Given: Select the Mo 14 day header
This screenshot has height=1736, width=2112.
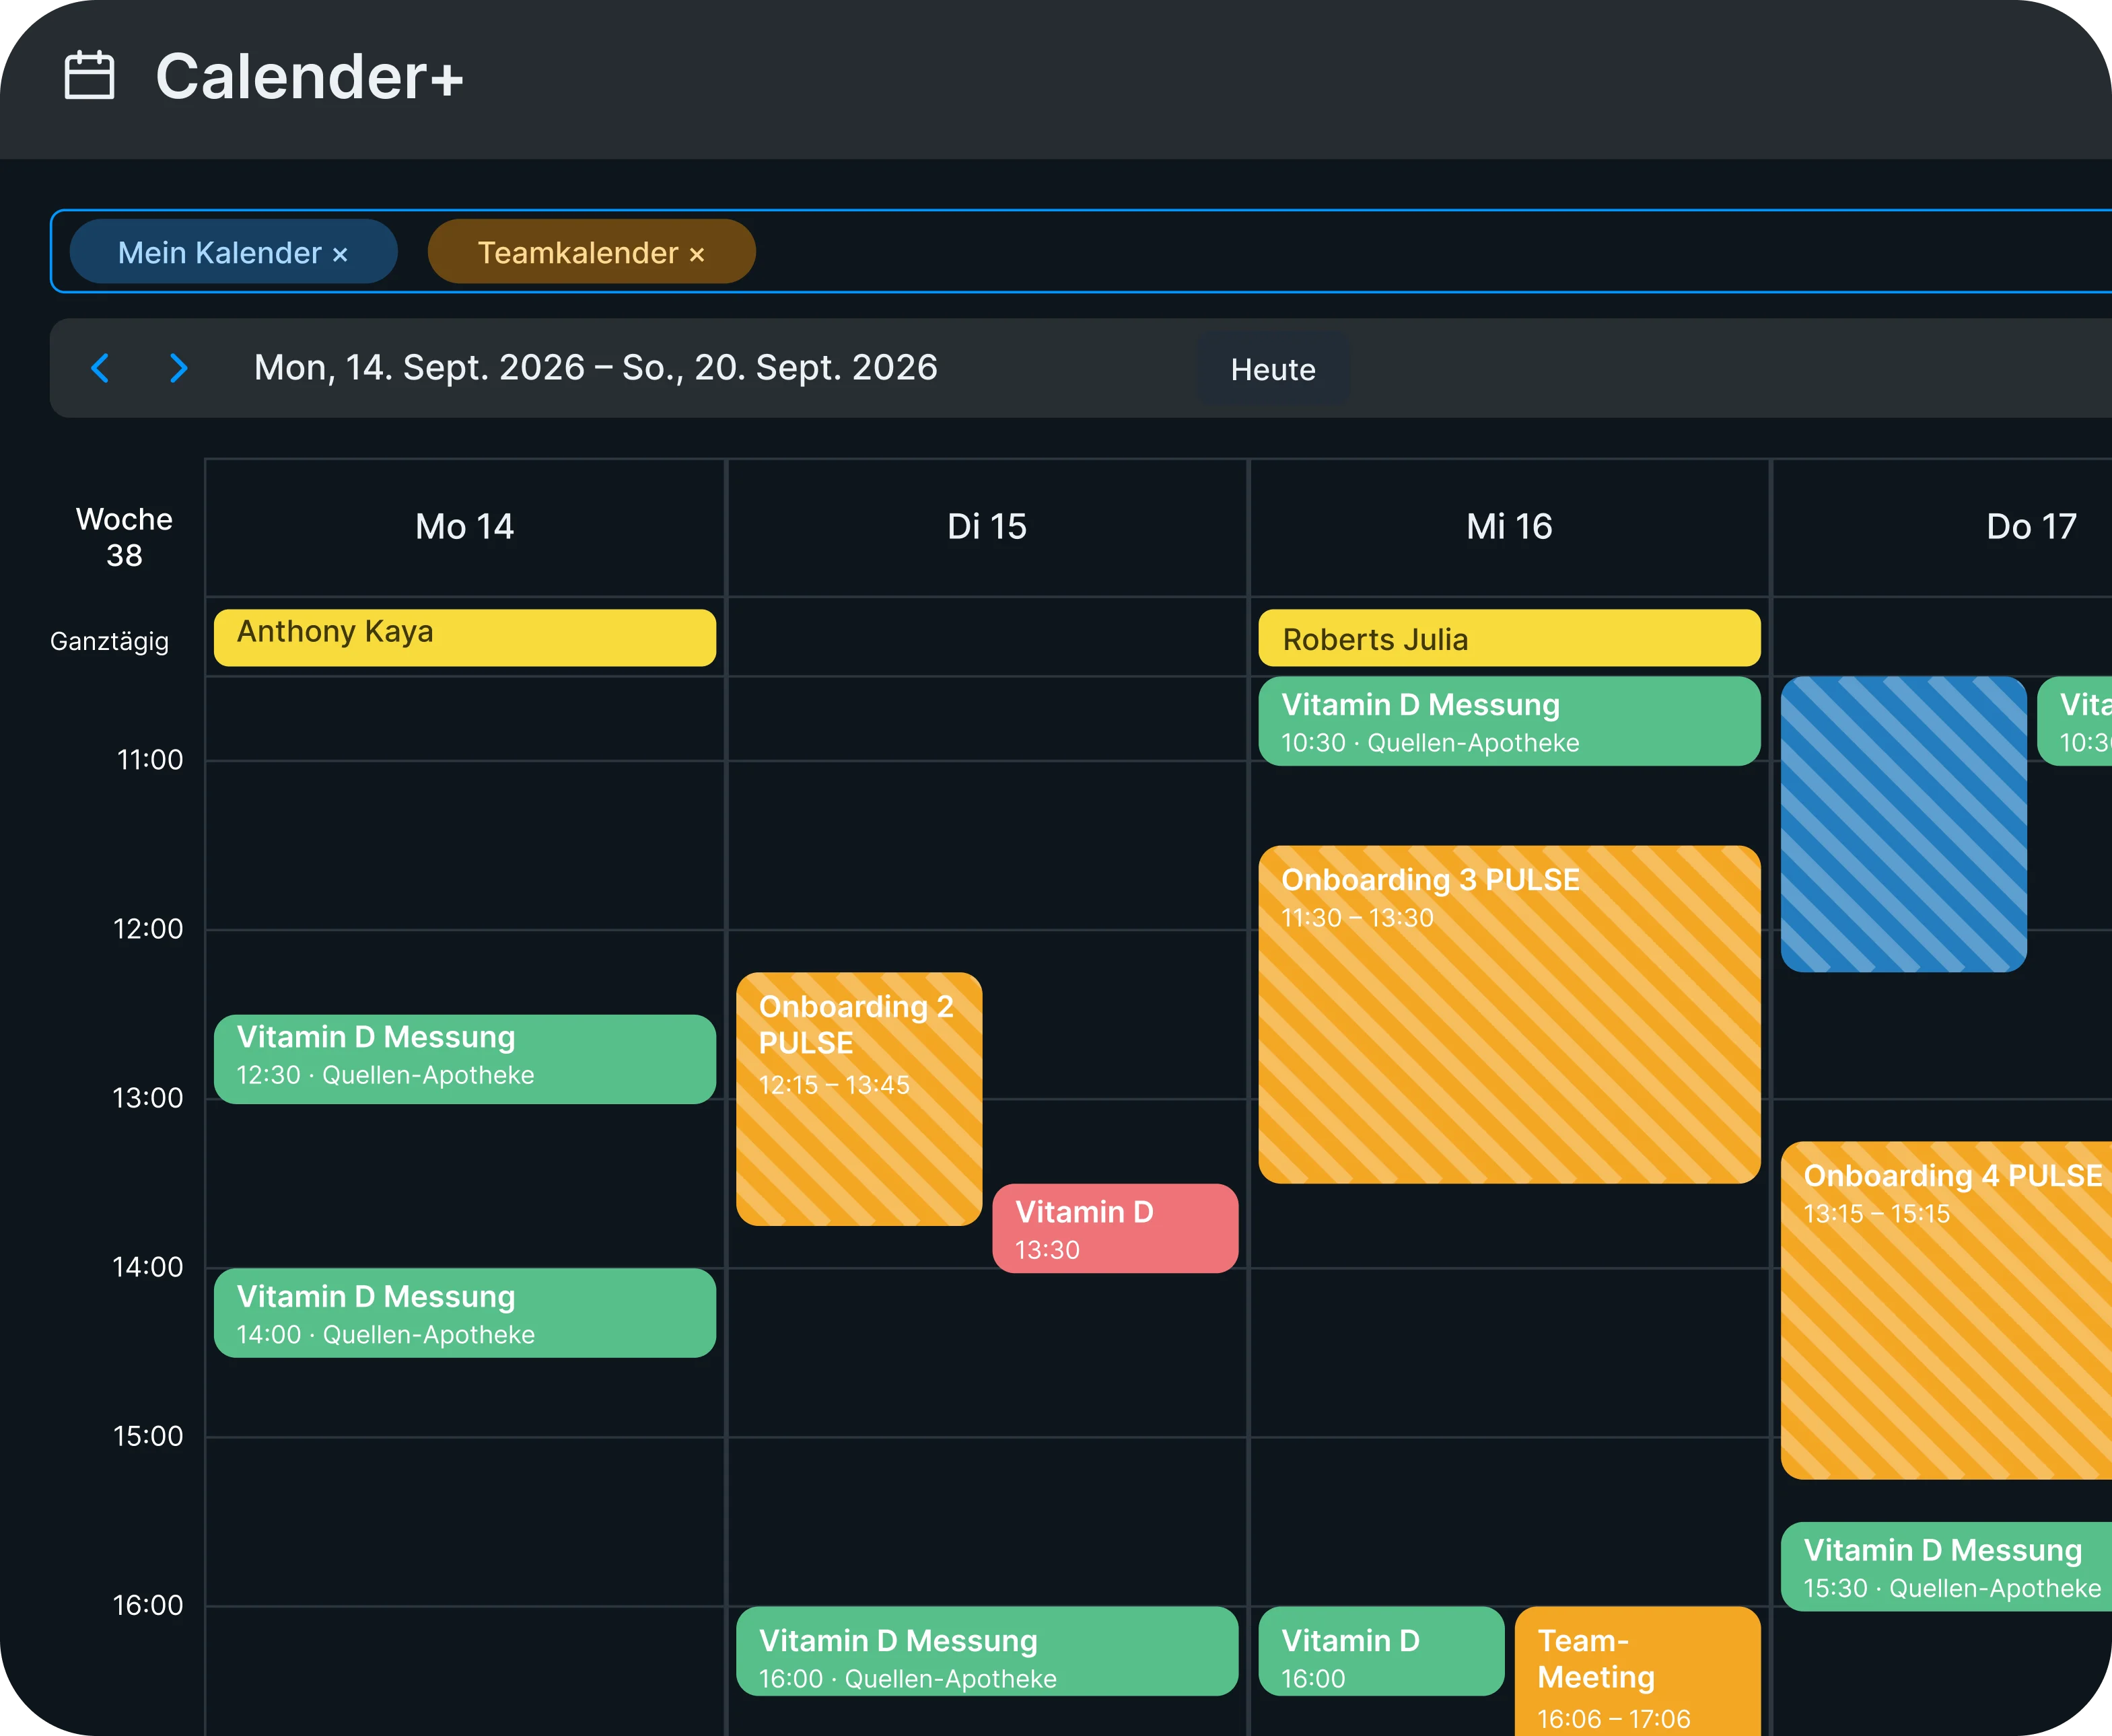Looking at the screenshot, I should 465,527.
